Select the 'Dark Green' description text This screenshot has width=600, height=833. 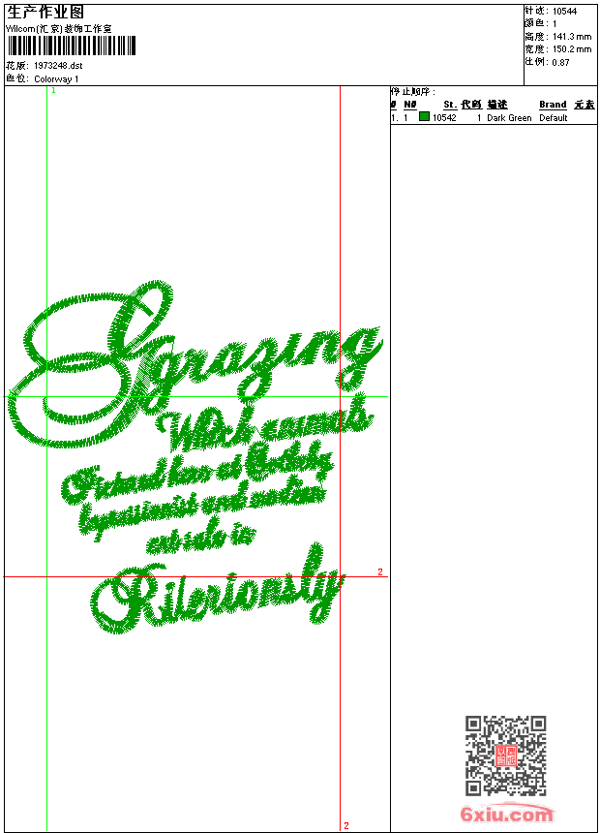509,118
